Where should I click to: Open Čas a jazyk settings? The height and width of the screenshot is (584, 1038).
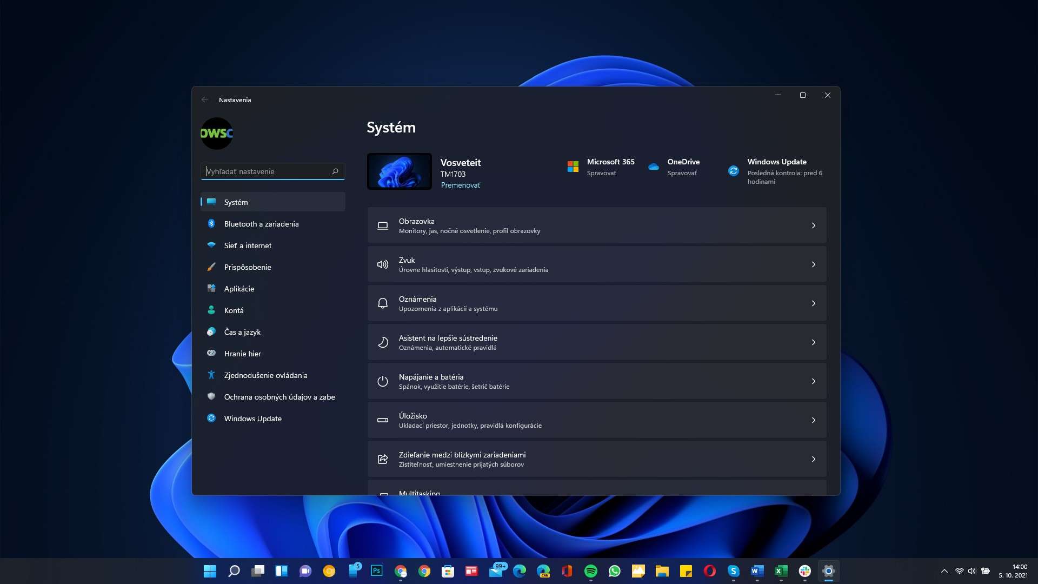272,332
